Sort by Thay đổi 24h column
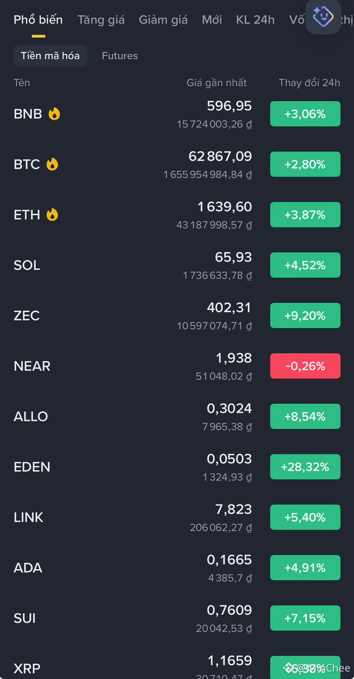 click(310, 82)
